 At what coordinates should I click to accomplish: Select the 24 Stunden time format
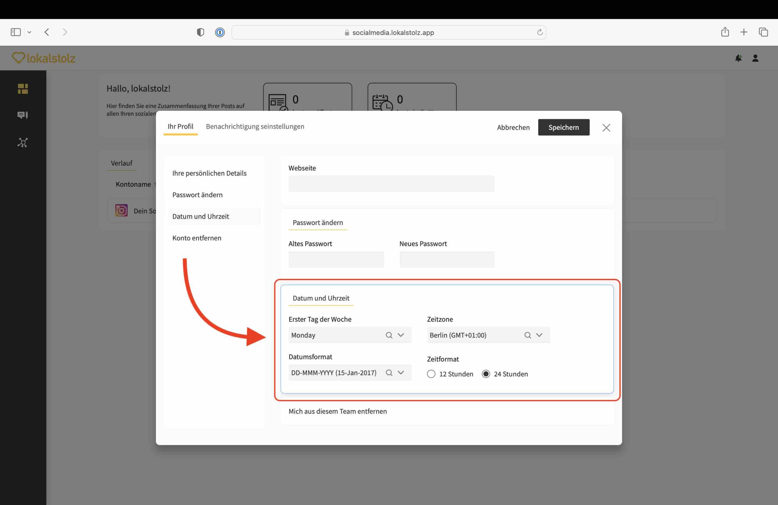[486, 374]
